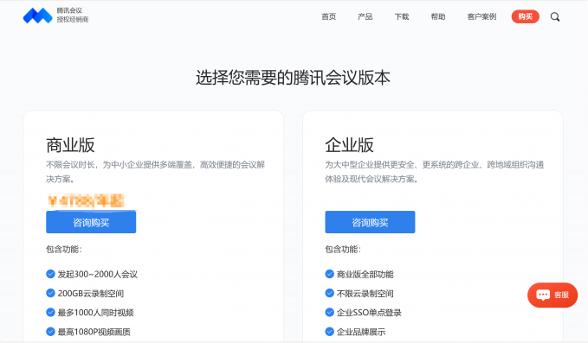Click the text 200GB云录制空间
The width and height of the screenshot is (588, 343).
click(91, 293)
